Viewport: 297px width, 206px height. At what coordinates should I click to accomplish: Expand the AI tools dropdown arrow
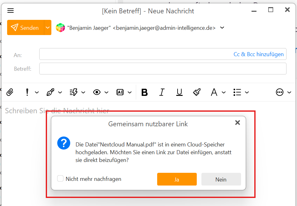[130, 92]
